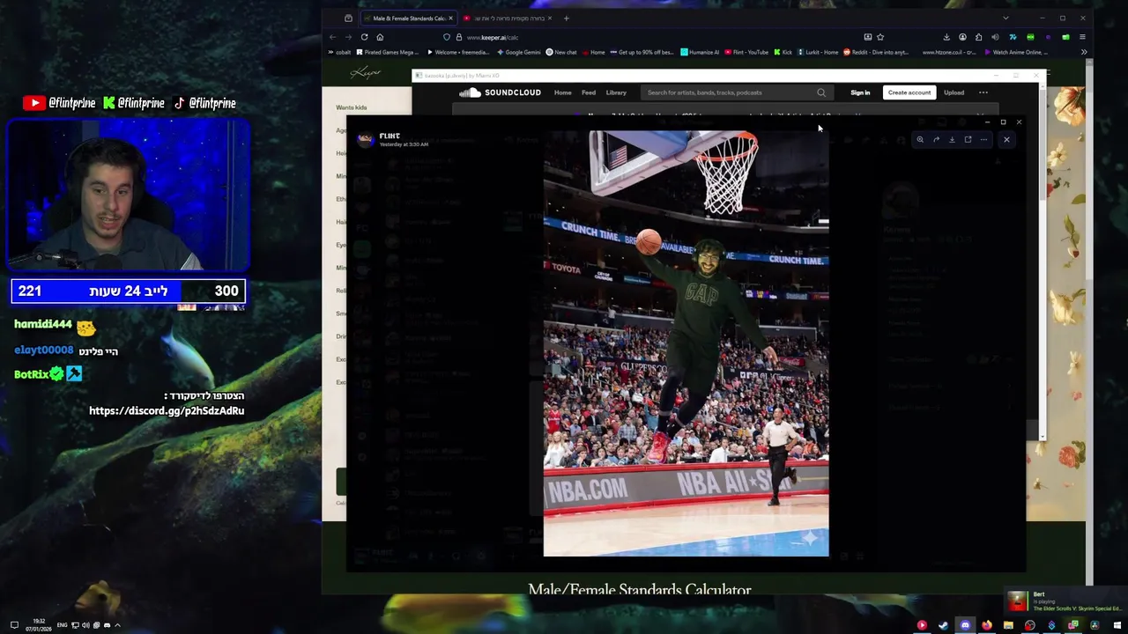This screenshot has width=1128, height=634.
Task: Open more options in image viewer
Action: pyautogui.click(x=983, y=139)
